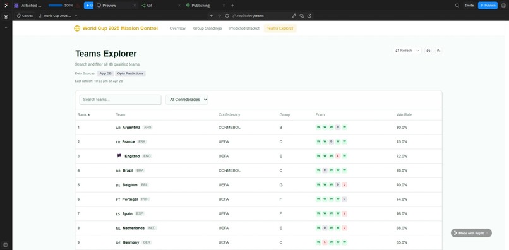This screenshot has width=509, height=250.
Task: Close the Git tab
Action: pyautogui.click(x=179, y=6)
